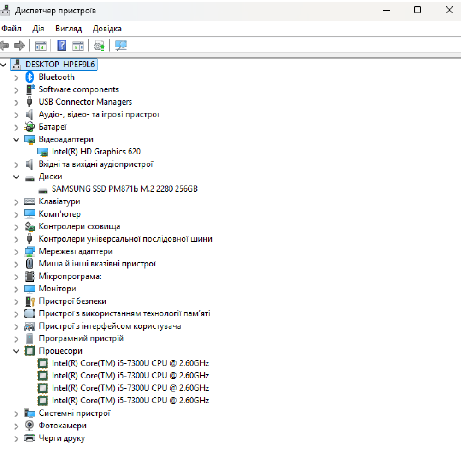Viewport: 461px width, 461px height.
Task: Click the Черги друку printer icon
Action: (x=30, y=438)
